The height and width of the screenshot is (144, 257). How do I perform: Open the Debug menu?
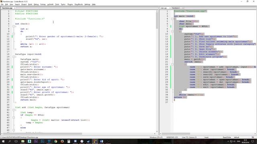(x=36, y=4)
